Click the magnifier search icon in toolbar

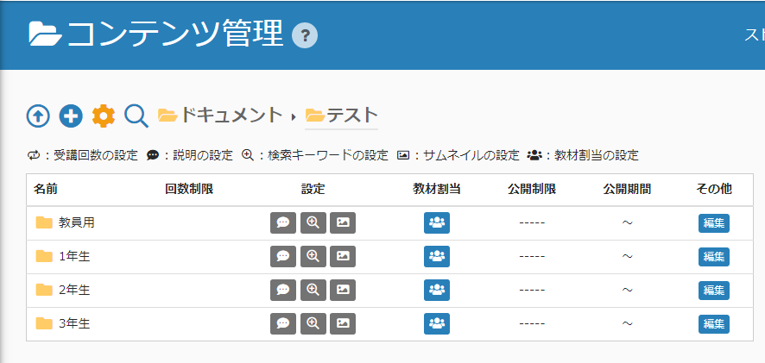click(136, 116)
